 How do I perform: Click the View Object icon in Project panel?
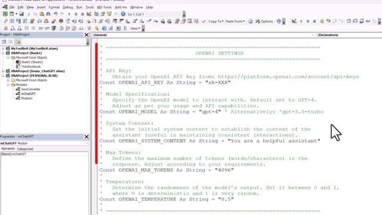coord(10,42)
